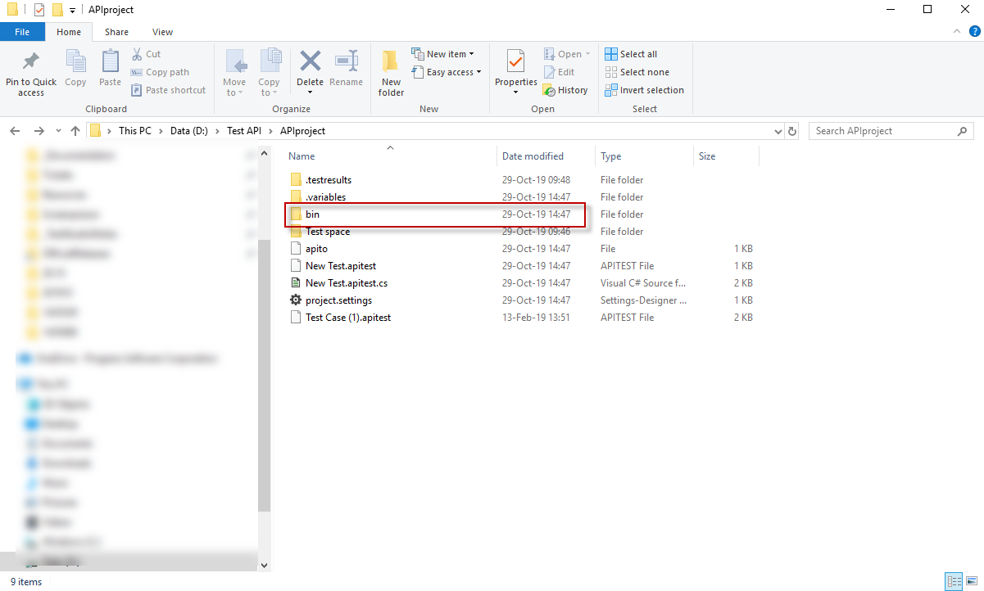984x591 pixels.
Task: Open the File menu
Action: (22, 32)
